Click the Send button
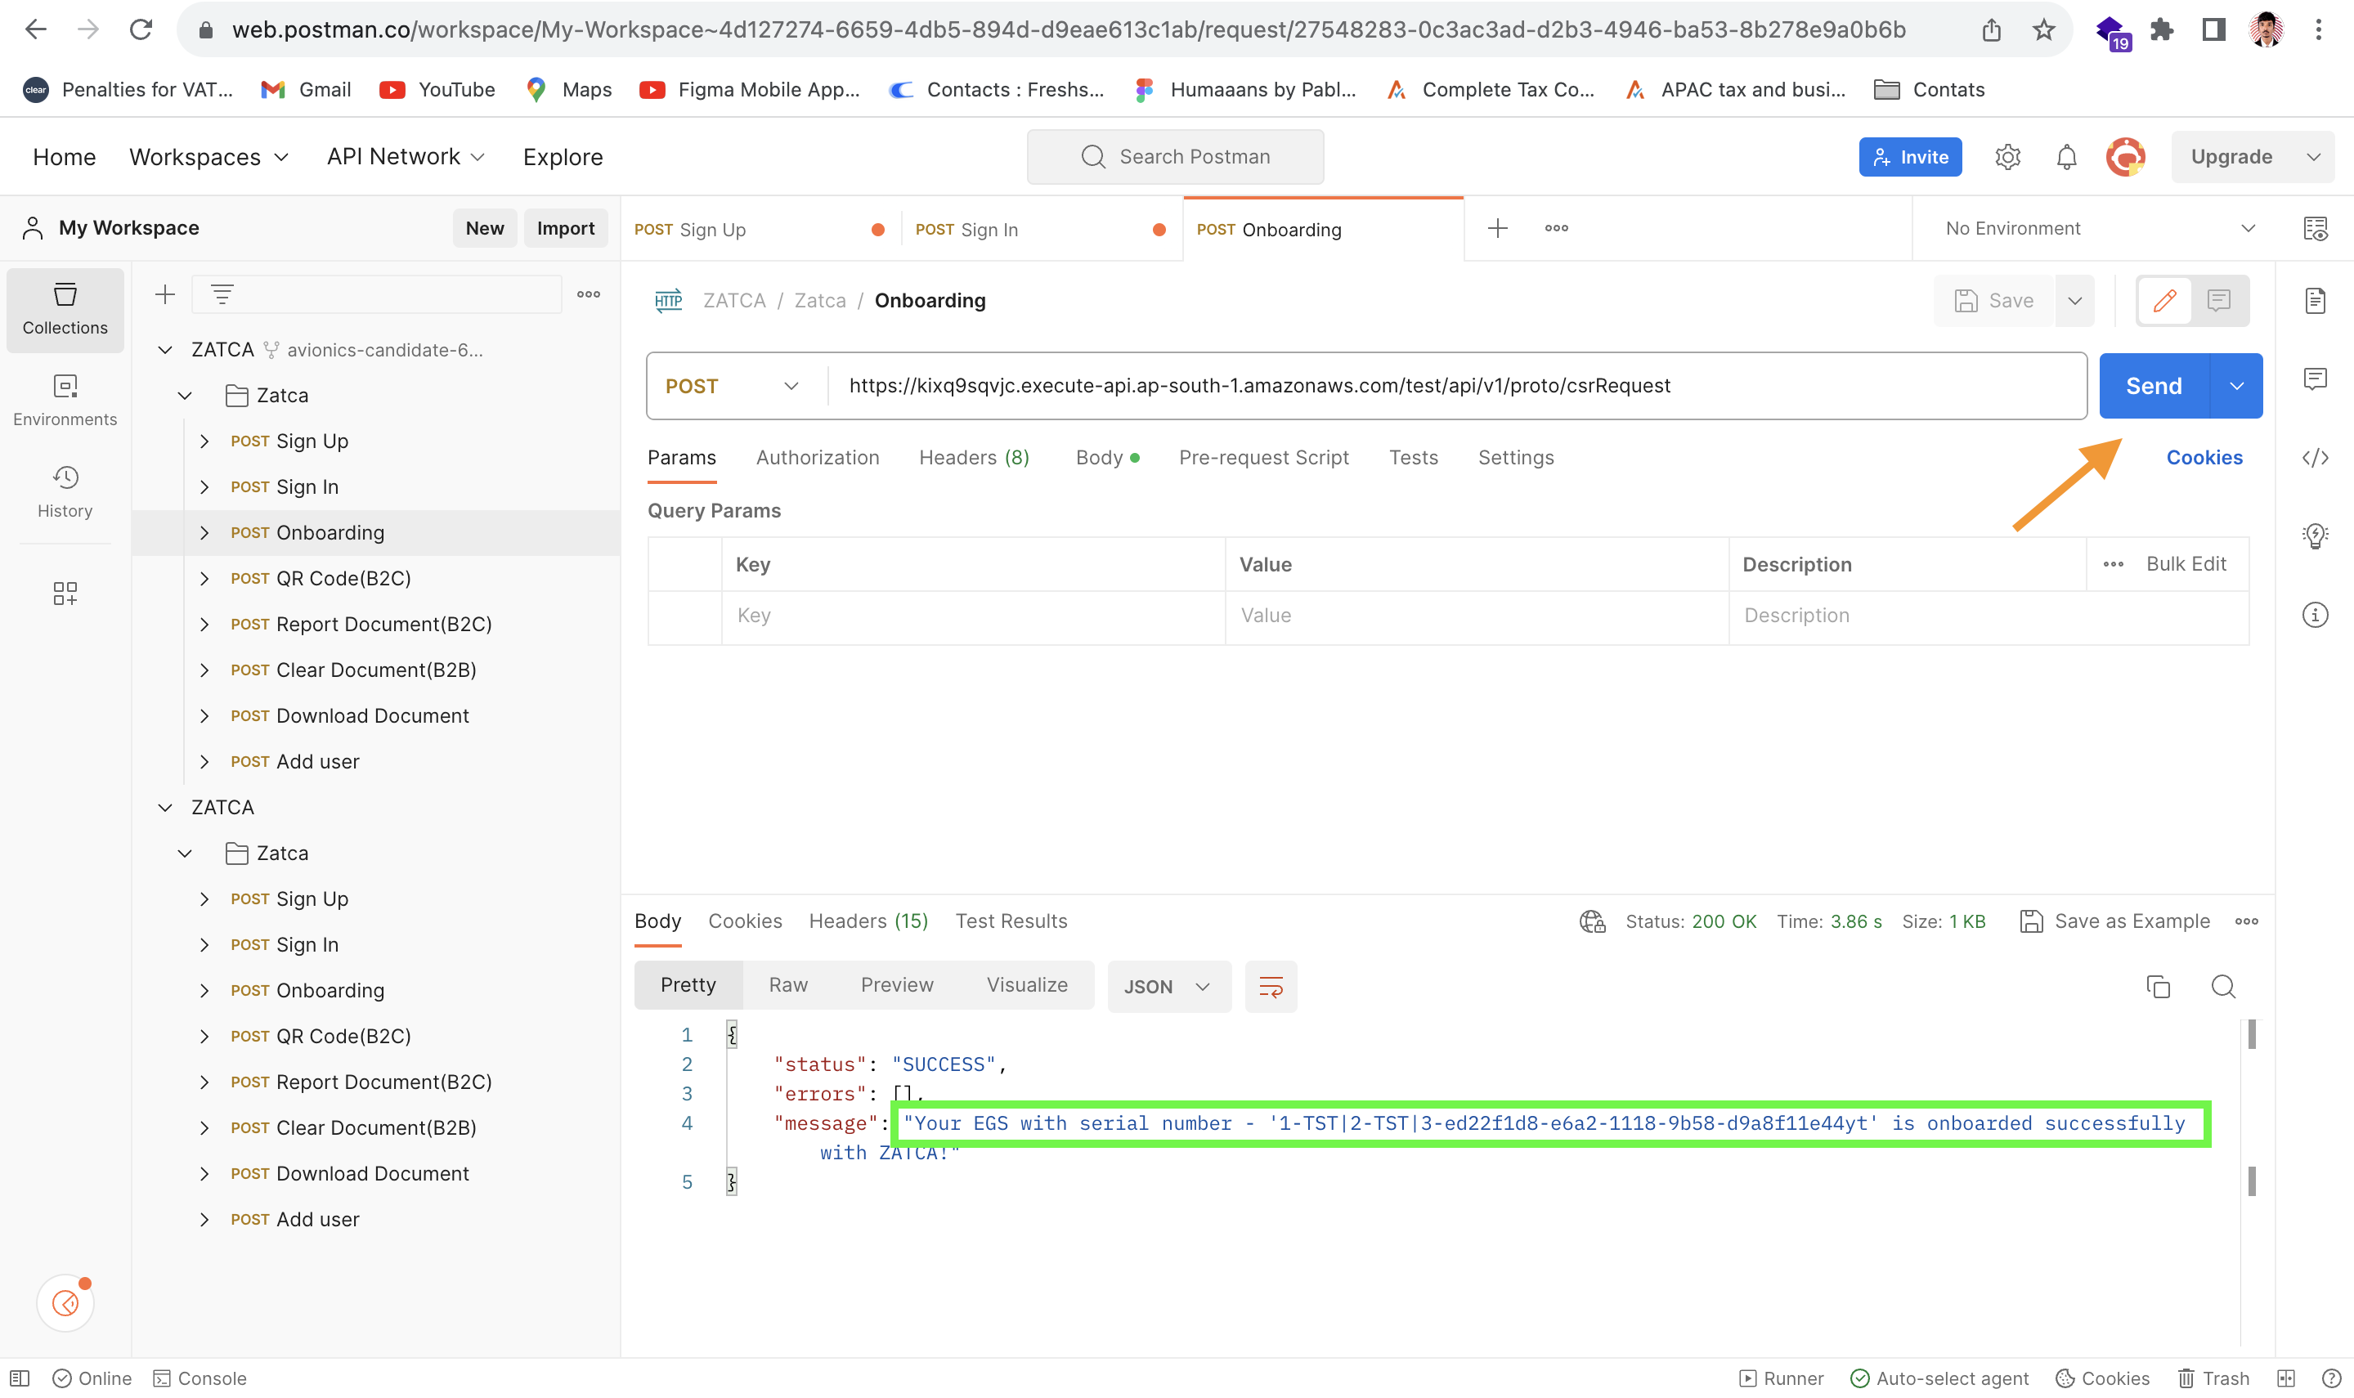2354x1398 pixels. 2155,385
